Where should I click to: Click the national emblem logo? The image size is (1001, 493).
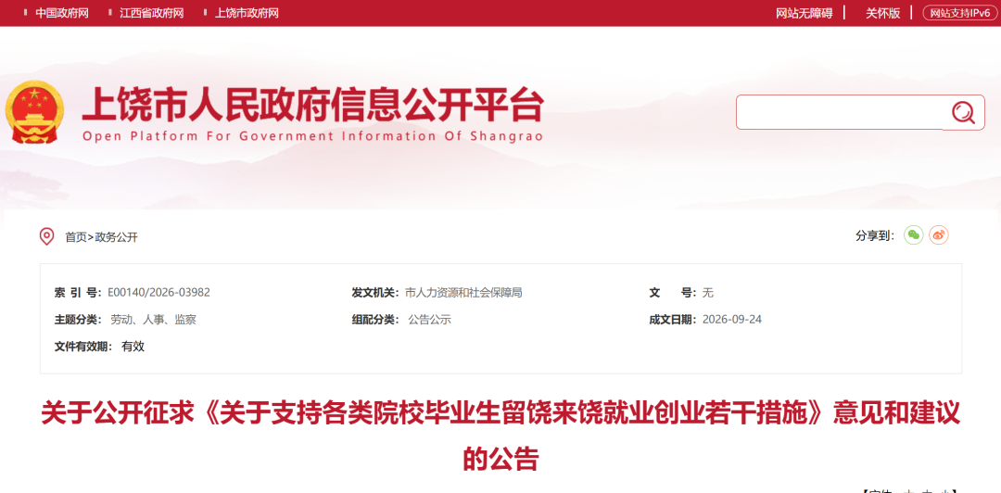(x=34, y=112)
